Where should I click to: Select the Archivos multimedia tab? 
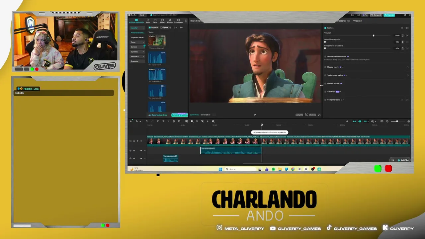(136, 21)
